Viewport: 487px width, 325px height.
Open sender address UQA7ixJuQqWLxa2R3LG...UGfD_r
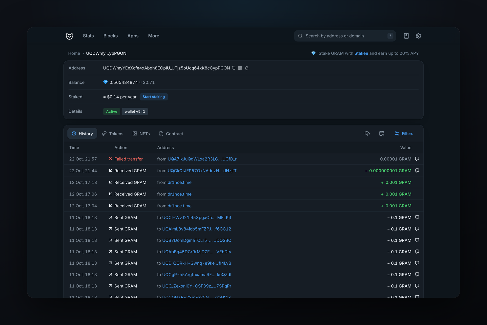pyautogui.click(x=202, y=159)
